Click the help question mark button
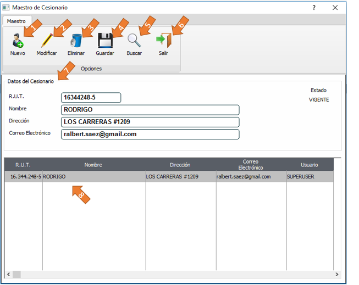359x285 pixels. coord(314,8)
